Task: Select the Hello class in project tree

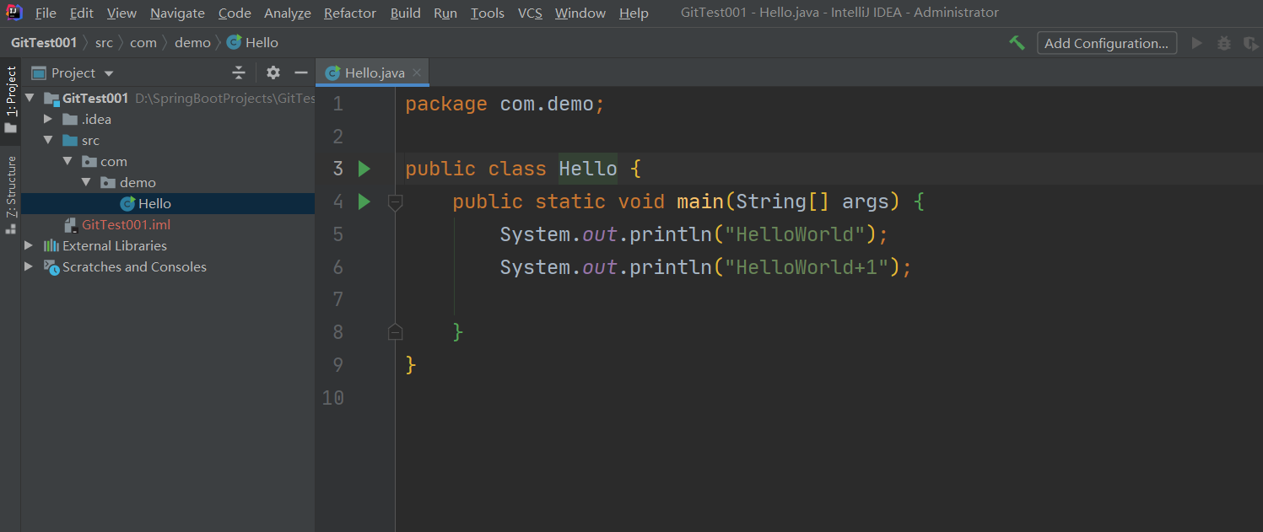Action: click(x=168, y=203)
